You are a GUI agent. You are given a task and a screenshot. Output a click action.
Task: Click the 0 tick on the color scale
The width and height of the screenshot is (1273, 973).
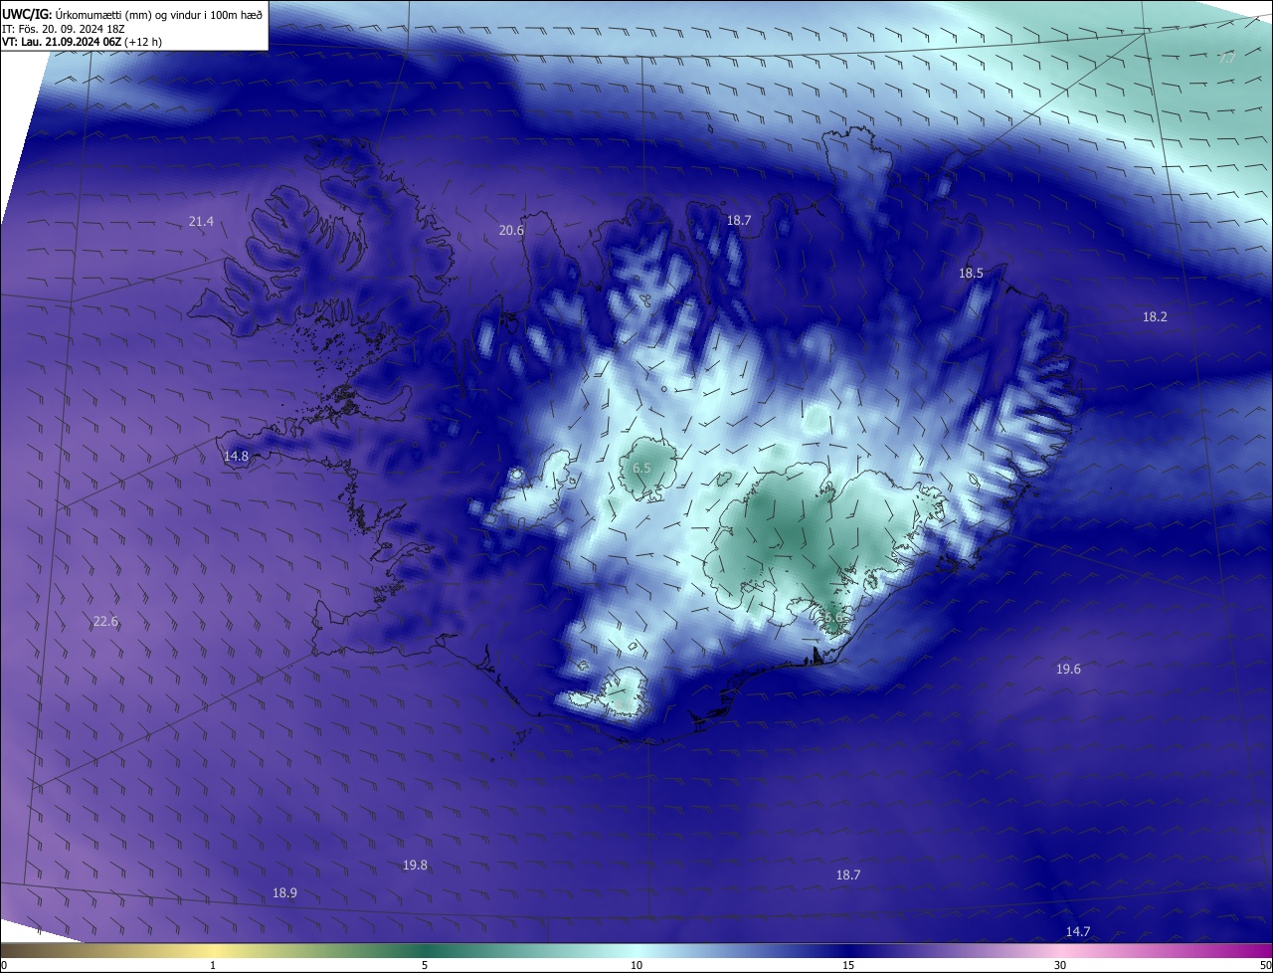[x=4, y=965]
